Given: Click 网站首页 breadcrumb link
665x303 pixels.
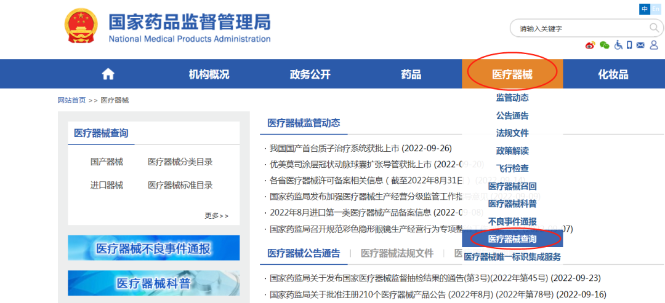Looking at the screenshot, I should click(71, 100).
